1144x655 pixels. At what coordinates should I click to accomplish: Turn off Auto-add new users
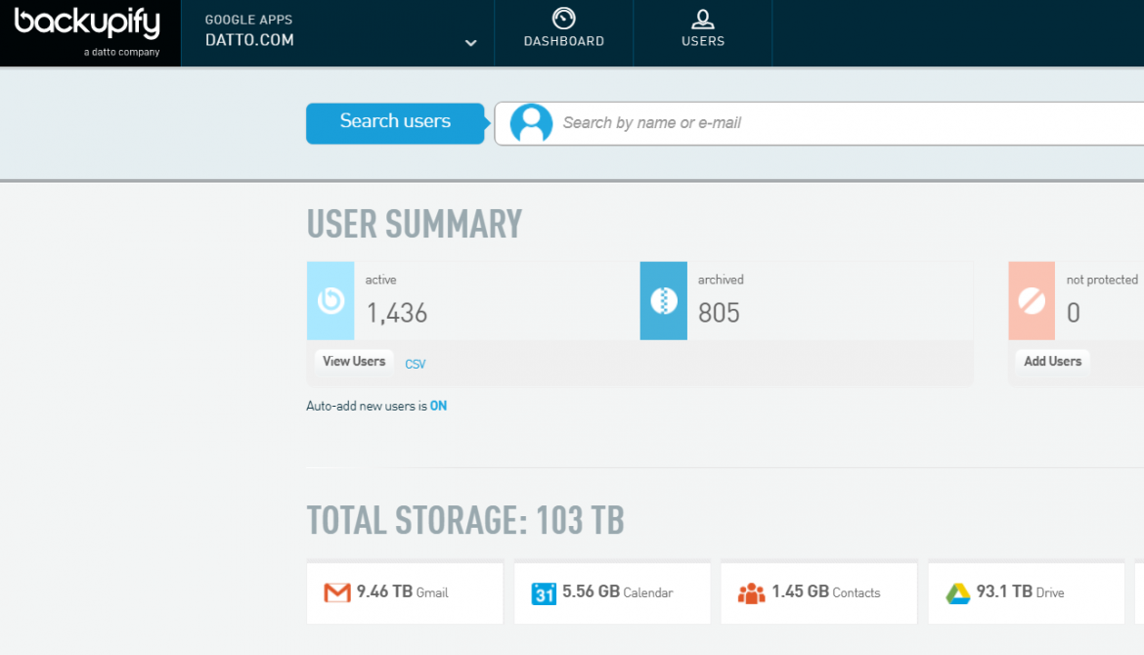coord(438,405)
